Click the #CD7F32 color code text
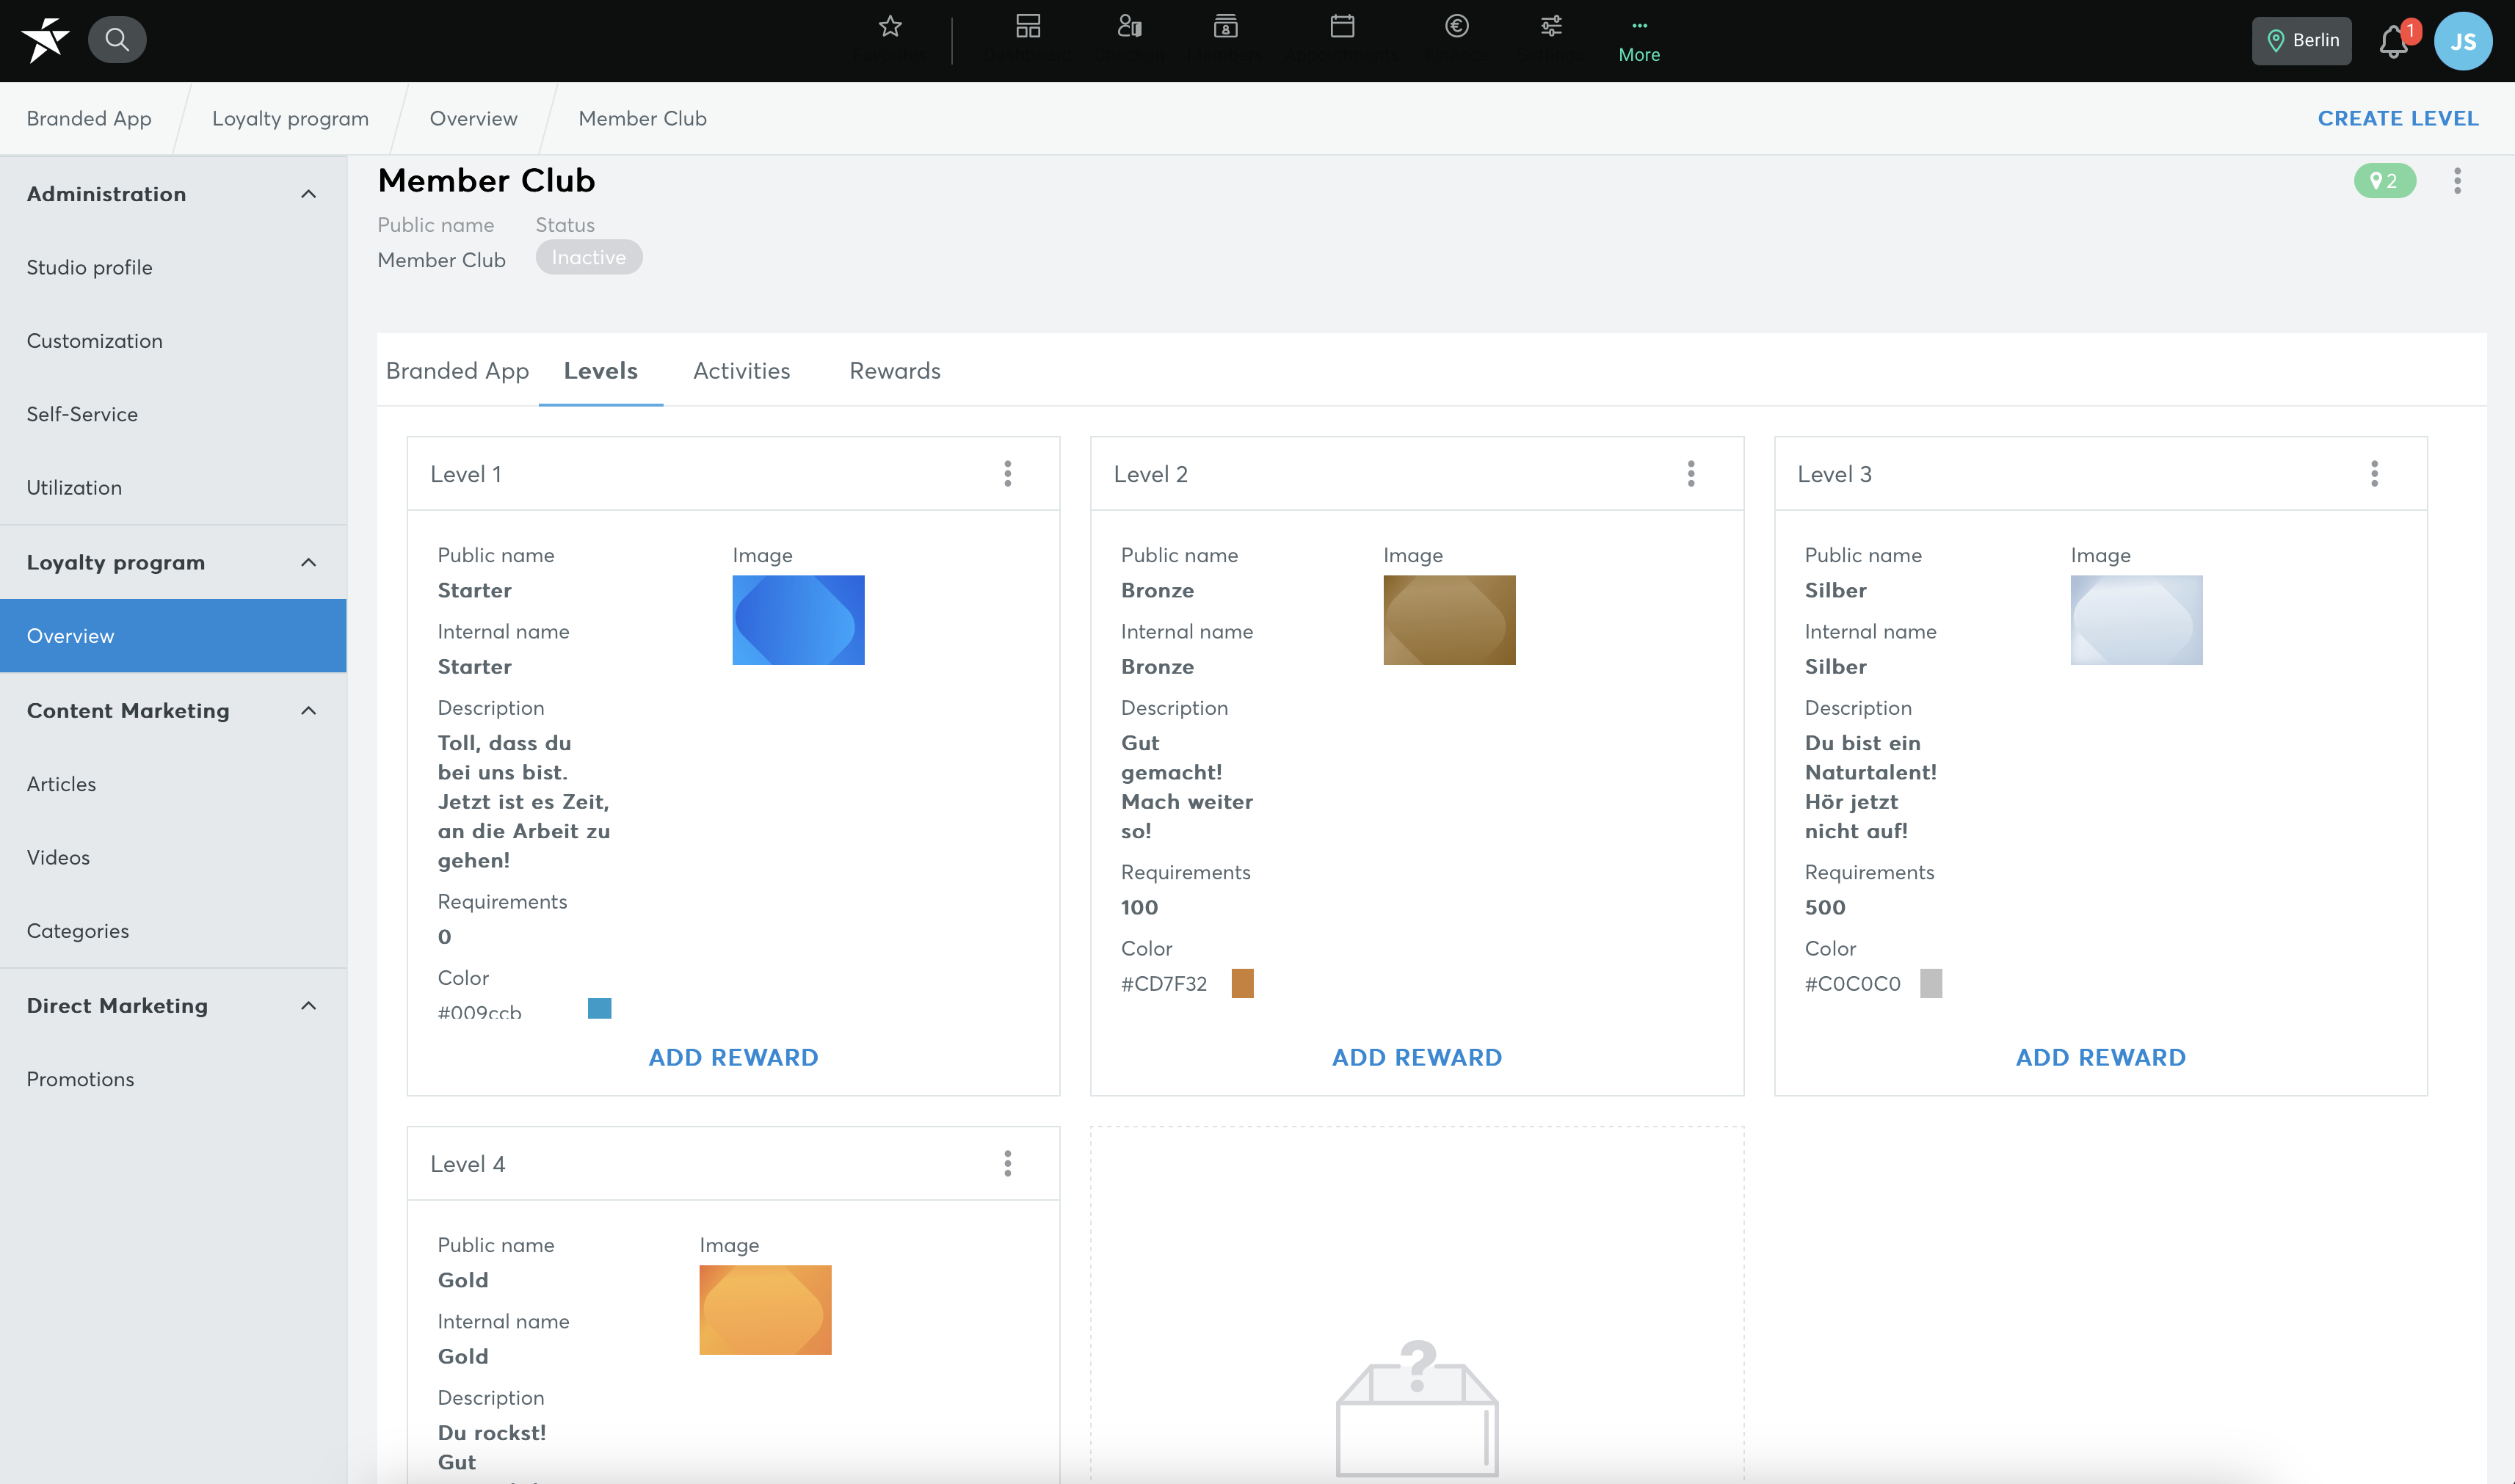The width and height of the screenshot is (2515, 1484). 1163,983
